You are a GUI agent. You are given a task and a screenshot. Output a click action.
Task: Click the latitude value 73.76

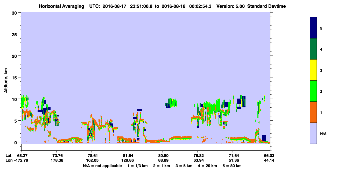(x=57, y=156)
